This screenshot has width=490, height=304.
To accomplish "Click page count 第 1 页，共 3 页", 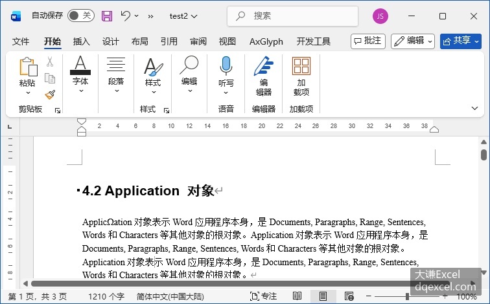I will tap(38, 296).
